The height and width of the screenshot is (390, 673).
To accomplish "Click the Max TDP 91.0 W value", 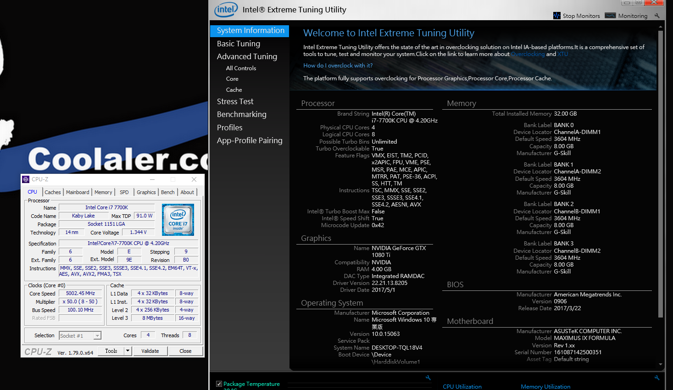I will point(145,216).
